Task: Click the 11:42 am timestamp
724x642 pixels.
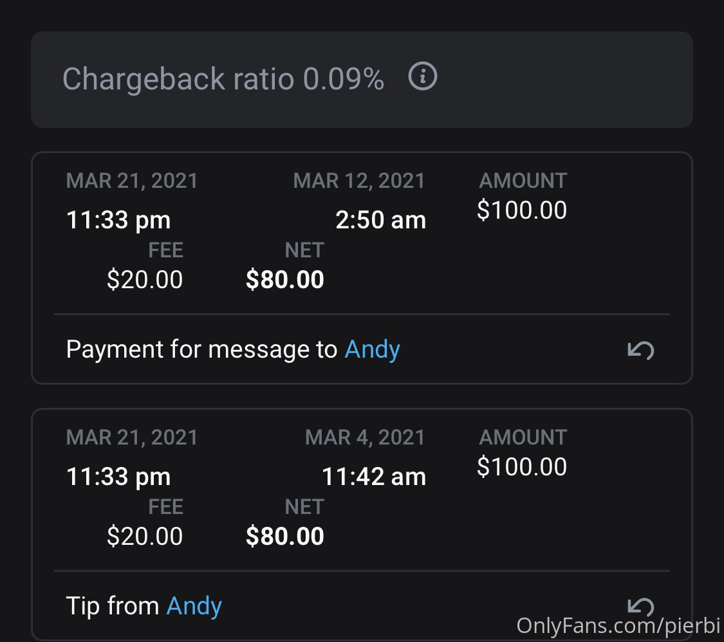Action: pyautogui.click(x=373, y=476)
